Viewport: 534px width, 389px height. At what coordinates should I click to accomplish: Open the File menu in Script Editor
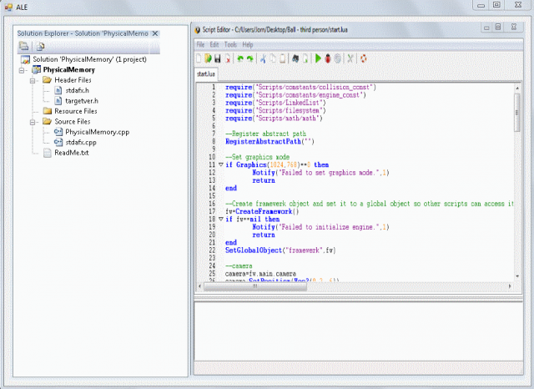click(200, 43)
